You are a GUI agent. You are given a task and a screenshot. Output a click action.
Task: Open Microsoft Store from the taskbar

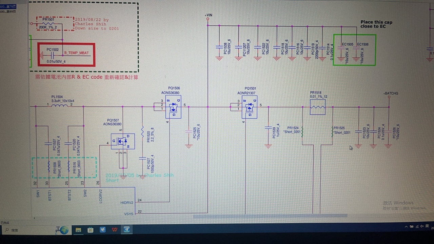pyautogui.click(x=91, y=230)
